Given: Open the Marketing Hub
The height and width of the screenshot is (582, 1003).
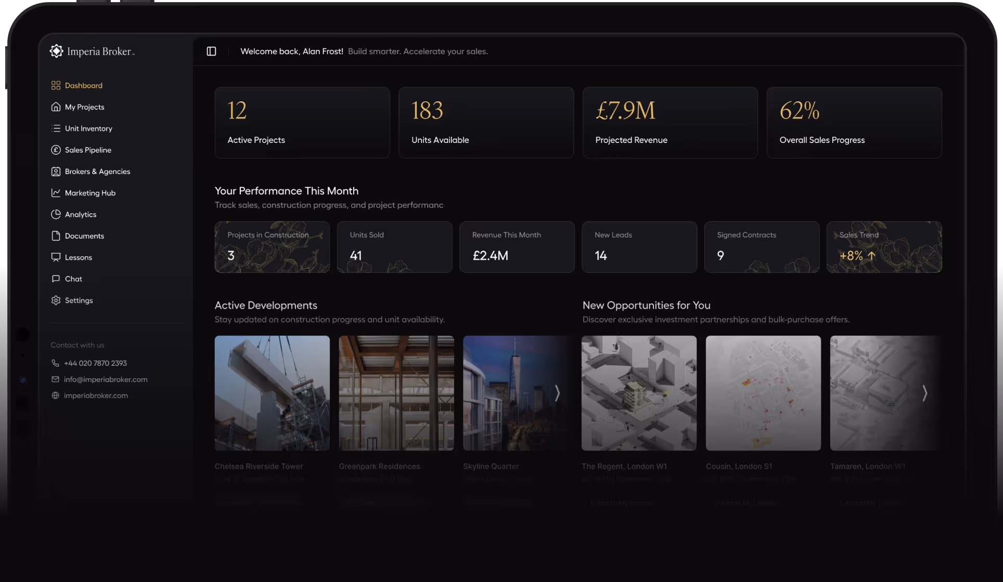Looking at the screenshot, I should pyautogui.click(x=89, y=193).
